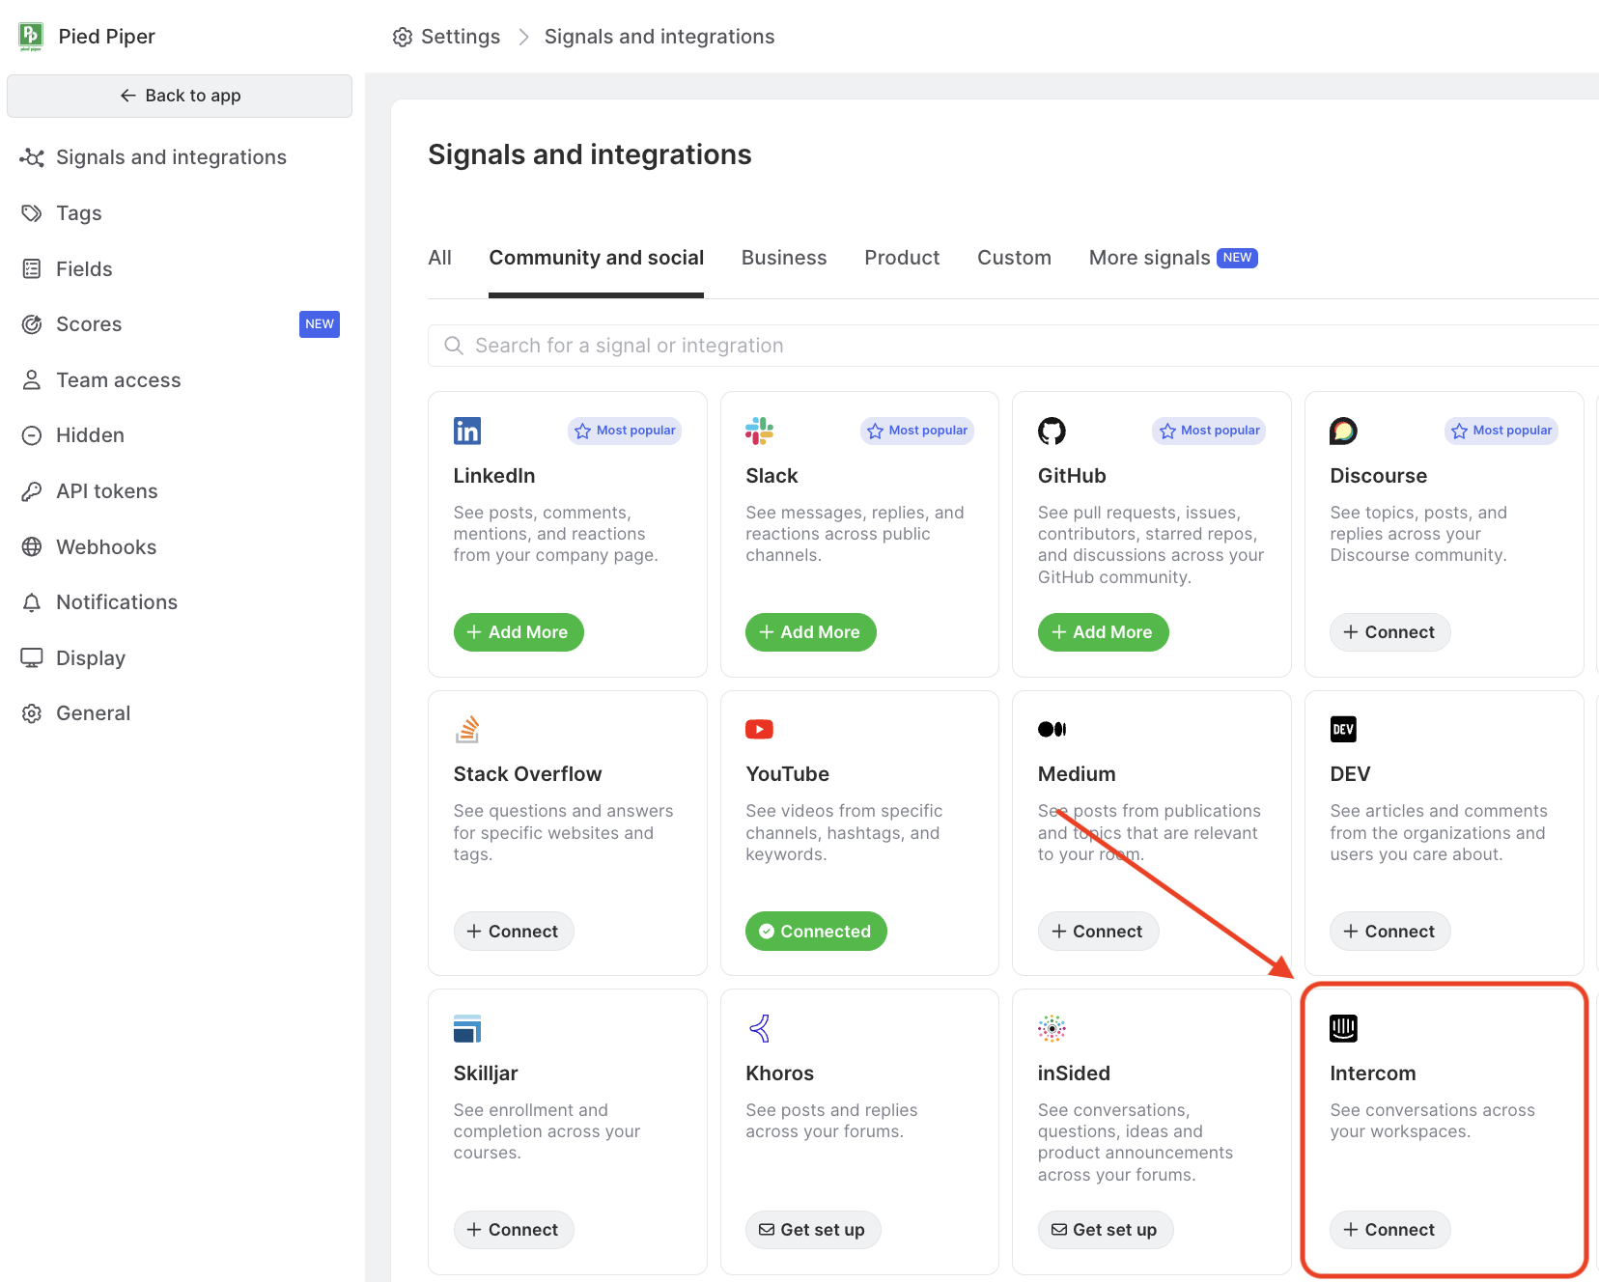The image size is (1599, 1282).
Task: Open the Business tab
Action: coord(784,258)
